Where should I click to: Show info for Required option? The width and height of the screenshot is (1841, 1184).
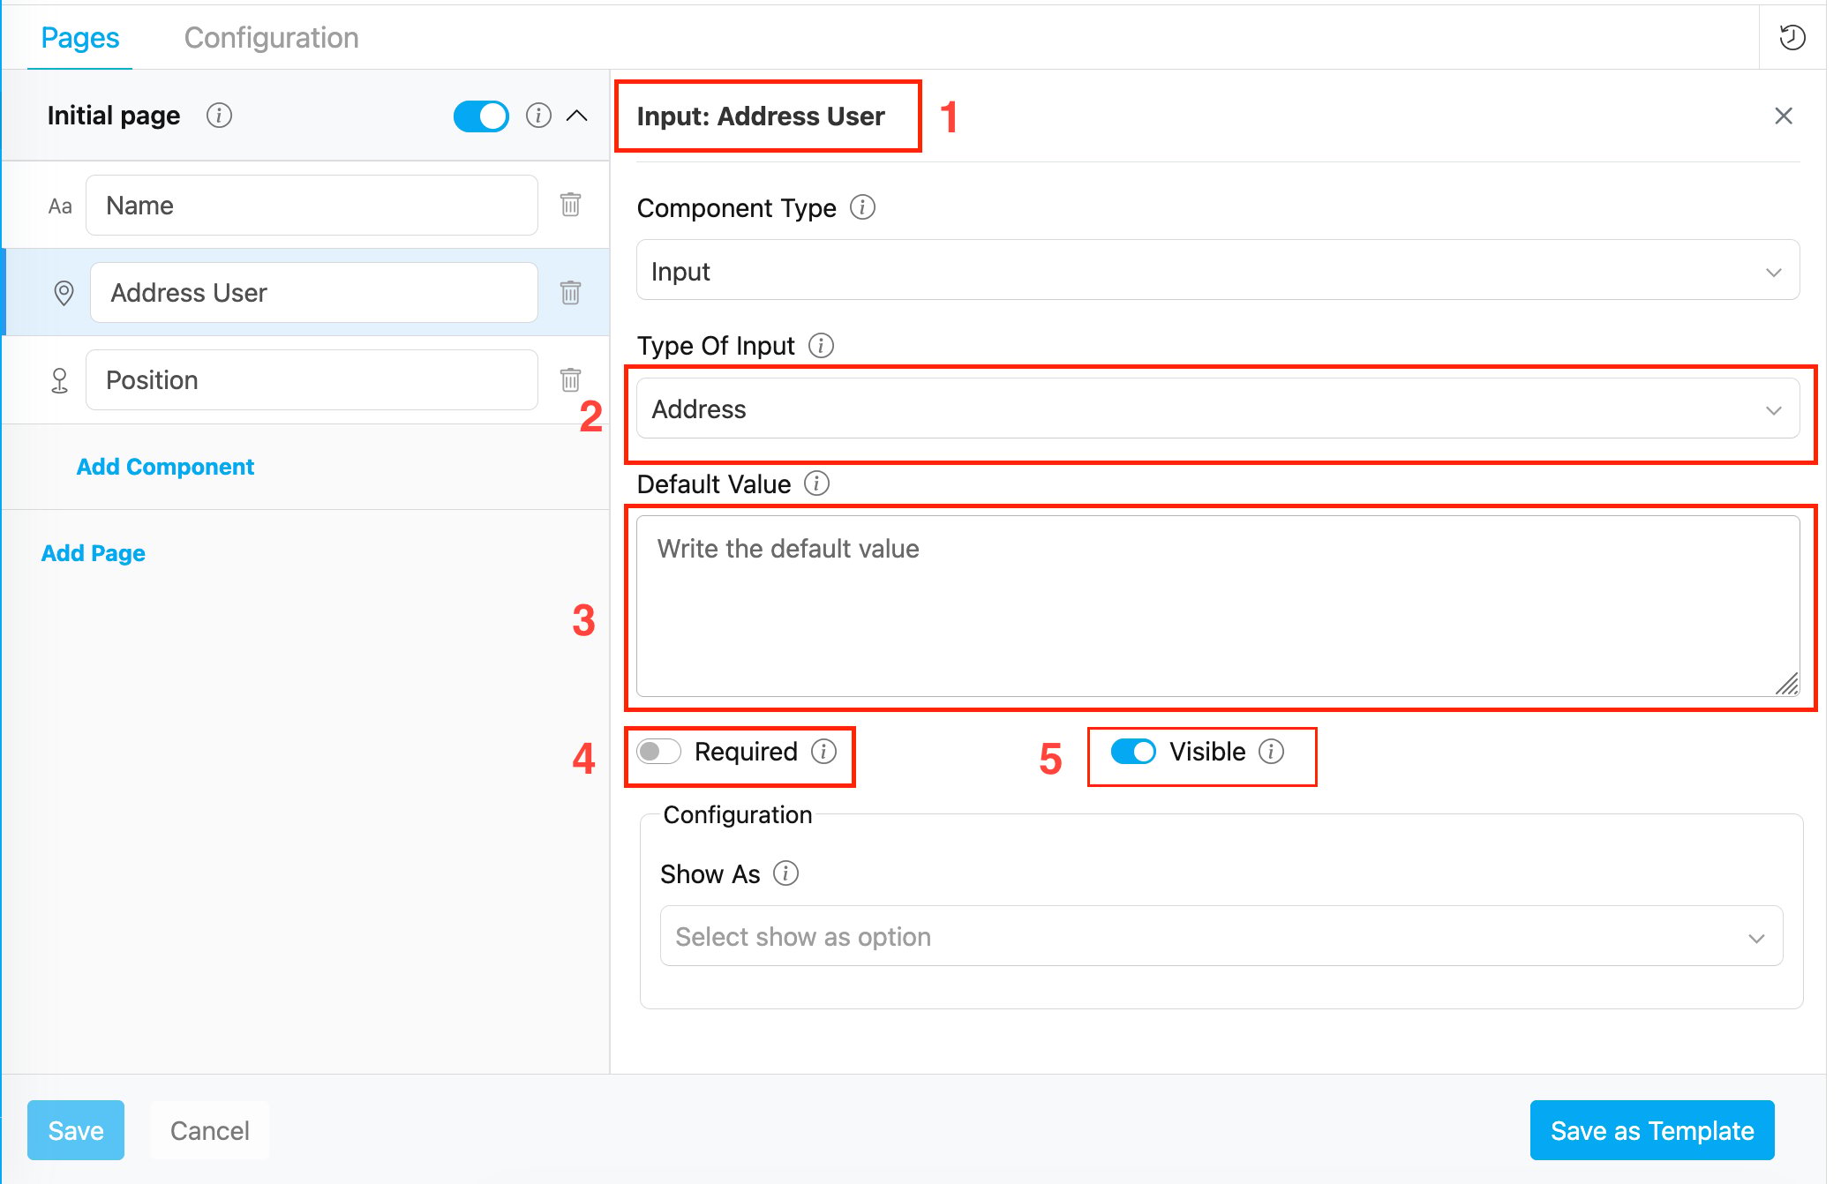tap(823, 751)
